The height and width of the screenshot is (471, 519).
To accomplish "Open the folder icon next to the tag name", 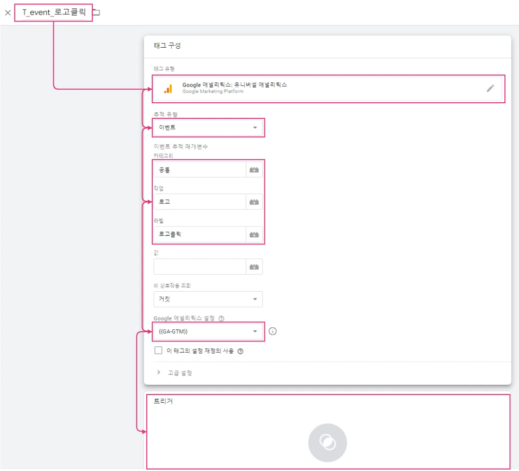I will click(96, 13).
